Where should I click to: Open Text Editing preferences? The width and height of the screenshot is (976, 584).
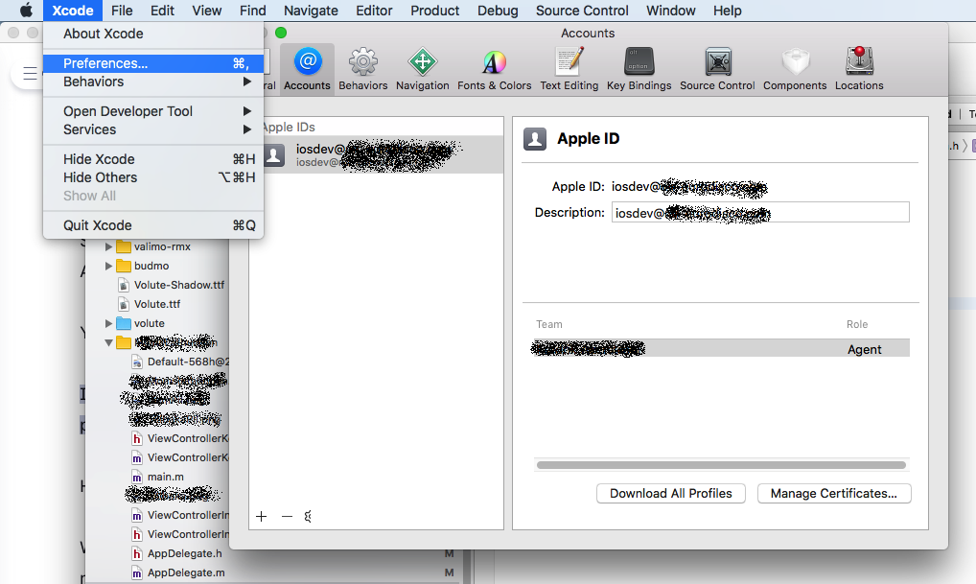[x=569, y=69]
